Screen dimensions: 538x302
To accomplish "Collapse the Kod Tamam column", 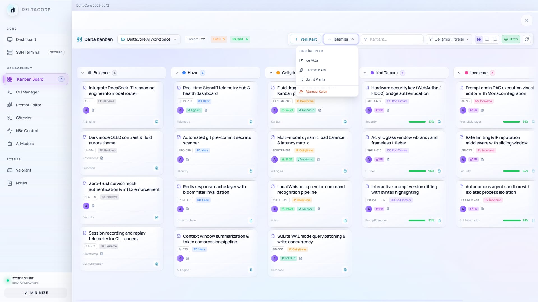I will point(365,73).
